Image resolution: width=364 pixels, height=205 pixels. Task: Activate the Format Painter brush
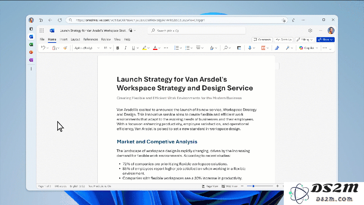tap(65, 48)
